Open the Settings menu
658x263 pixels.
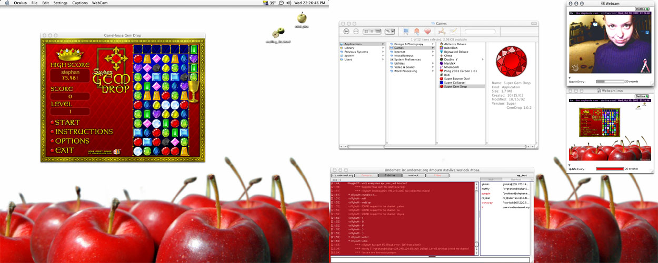pos(61,3)
